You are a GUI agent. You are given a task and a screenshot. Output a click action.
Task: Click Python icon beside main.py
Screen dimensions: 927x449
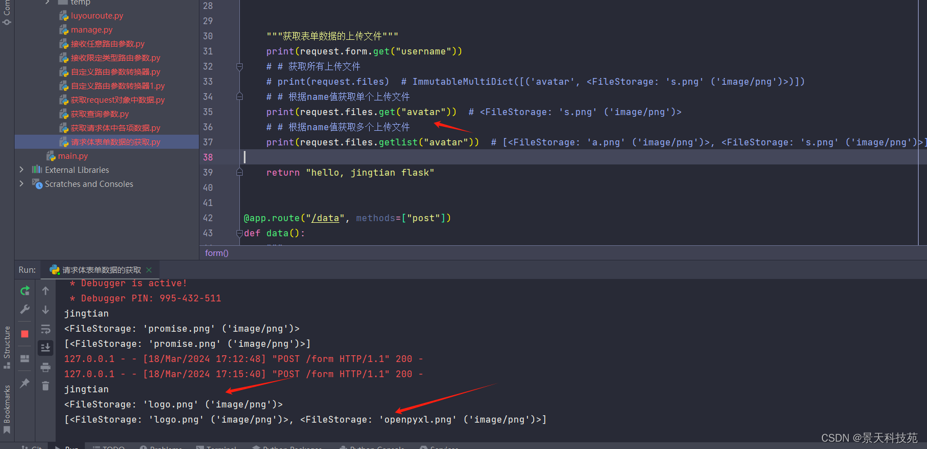click(x=51, y=156)
